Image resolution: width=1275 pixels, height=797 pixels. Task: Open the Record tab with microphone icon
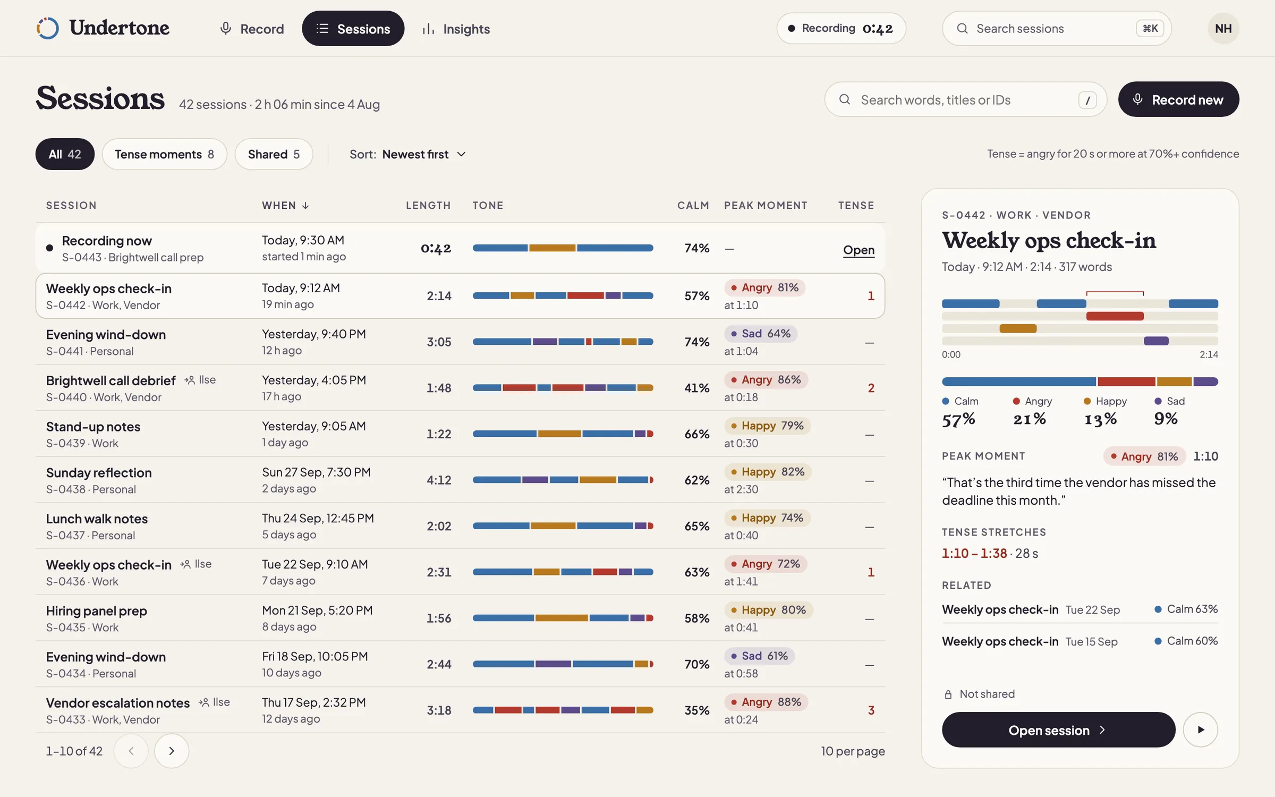[x=252, y=29]
